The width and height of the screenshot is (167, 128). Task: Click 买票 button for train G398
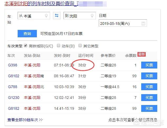pos(149,65)
